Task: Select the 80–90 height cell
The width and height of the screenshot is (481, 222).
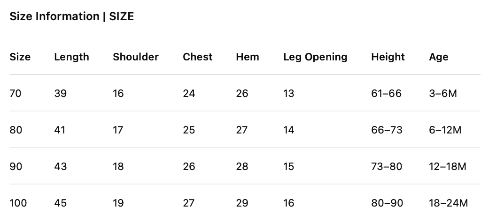Action: pos(387,203)
